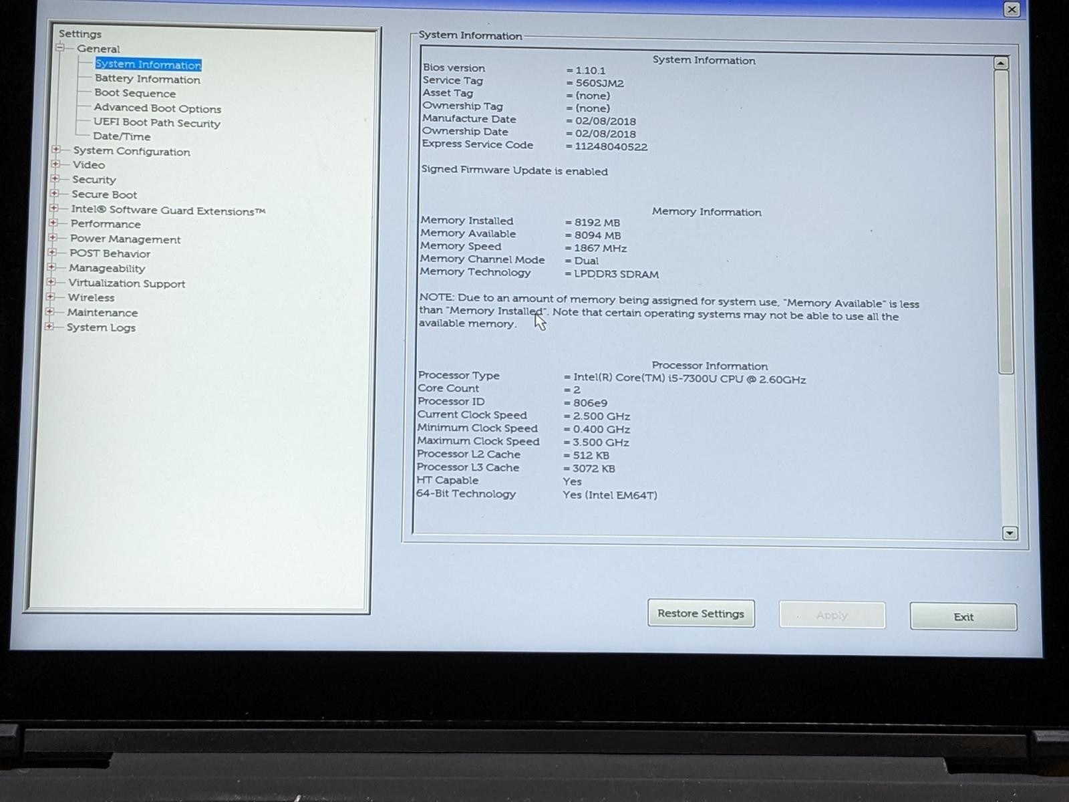Collapse the General tree node
The image size is (1069, 802).
click(61, 47)
